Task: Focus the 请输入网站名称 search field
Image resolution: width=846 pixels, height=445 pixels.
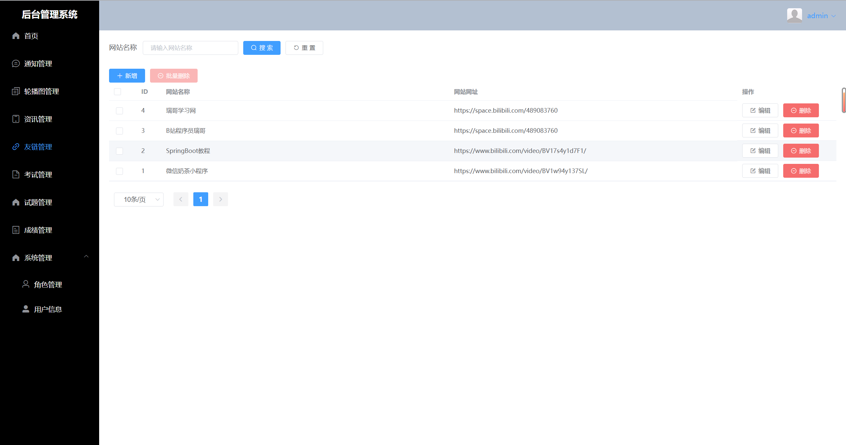Action: click(190, 48)
